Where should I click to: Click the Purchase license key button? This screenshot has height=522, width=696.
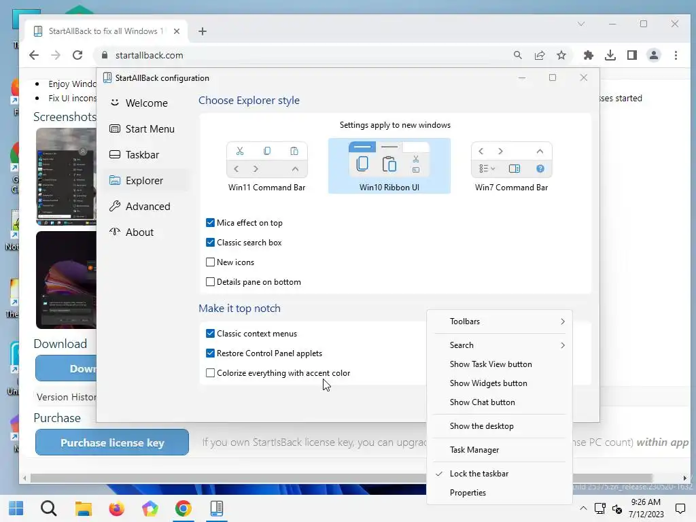click(x=112, y=442)
